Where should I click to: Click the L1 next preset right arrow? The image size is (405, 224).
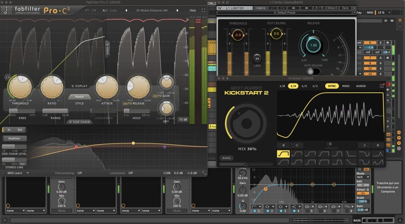pyautogui.click(x=307, y=8)
